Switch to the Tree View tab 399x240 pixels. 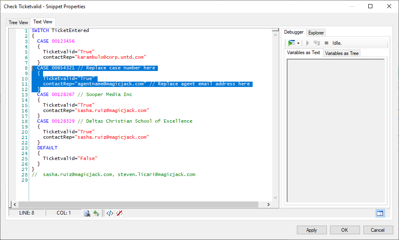pyautogui.click(x=18, y=23)
